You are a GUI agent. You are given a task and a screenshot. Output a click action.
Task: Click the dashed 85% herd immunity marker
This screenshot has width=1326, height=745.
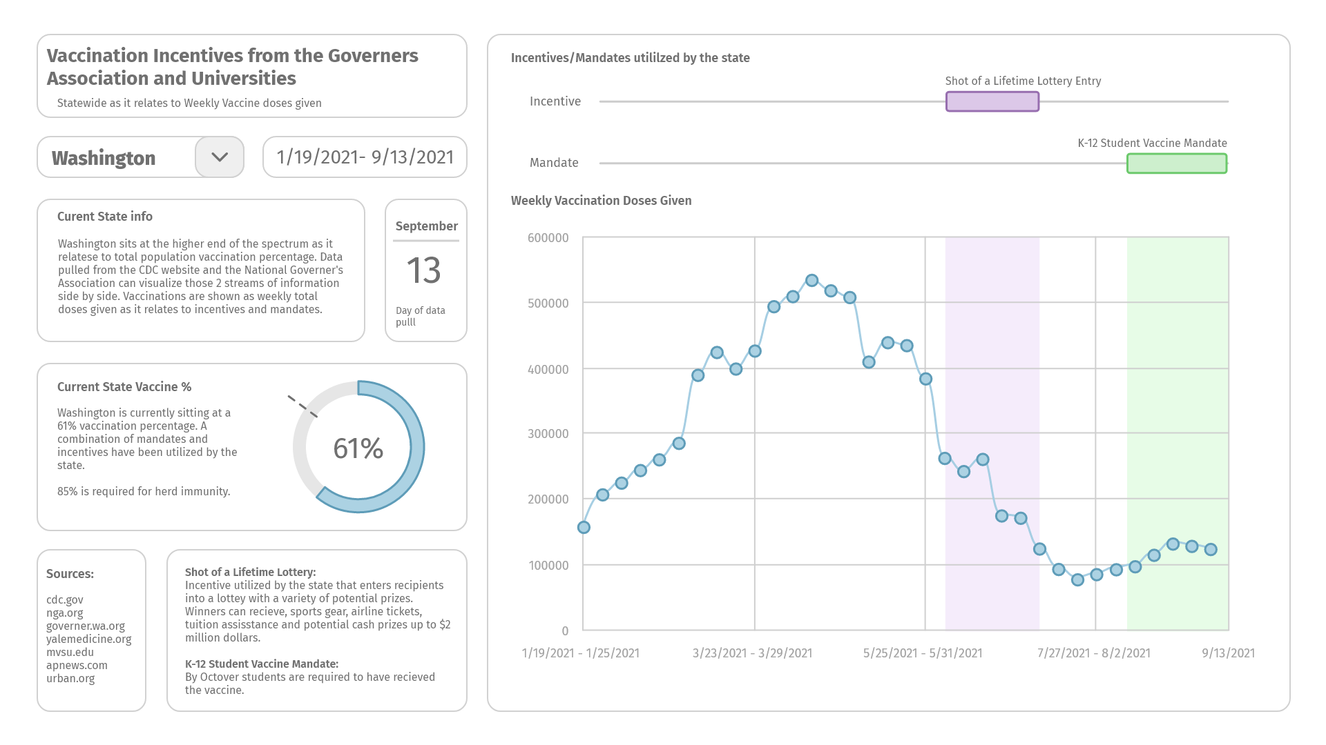[x=302, y=406]
